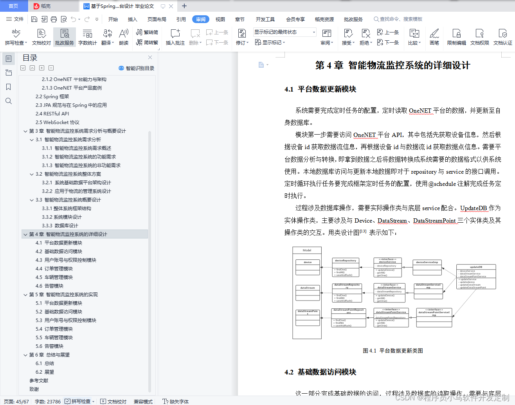The image size is (515, 405).
Task: Open the 审阅 review pane button
Action: point(327,37)
